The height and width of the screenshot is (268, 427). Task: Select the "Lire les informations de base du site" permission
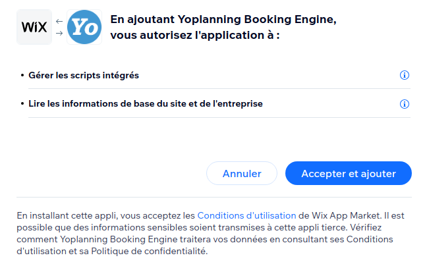coord(146,104)
